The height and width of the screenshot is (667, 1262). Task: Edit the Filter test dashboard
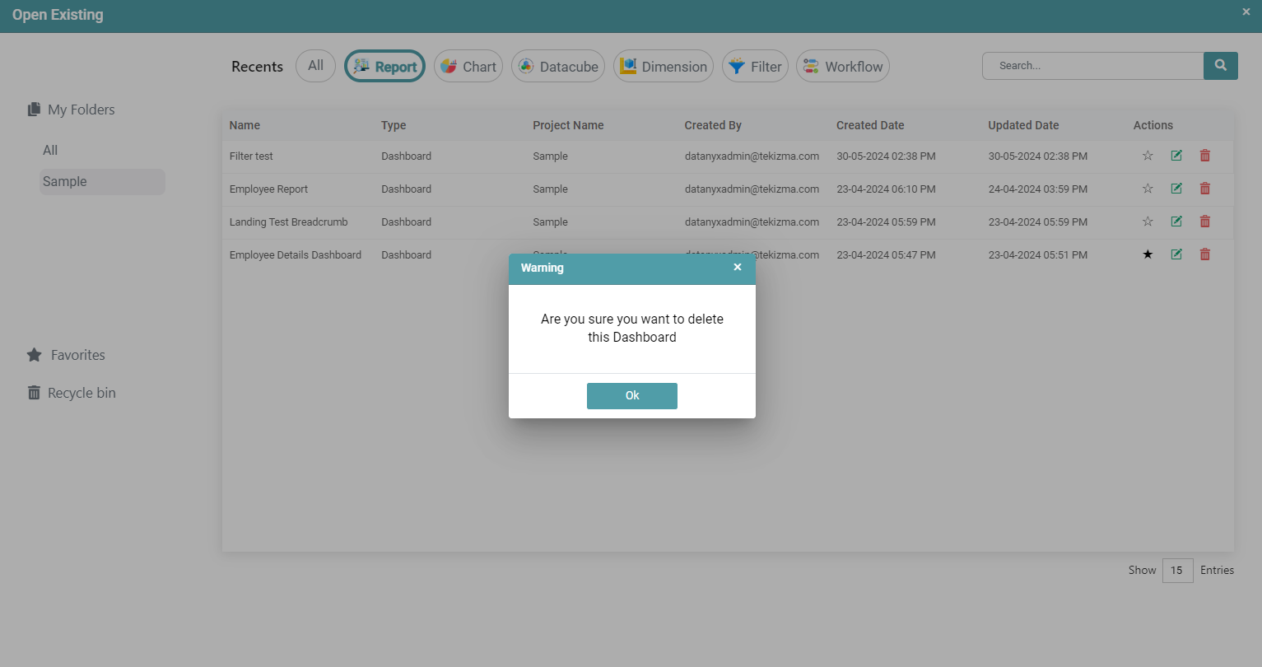click(1176, 156)
